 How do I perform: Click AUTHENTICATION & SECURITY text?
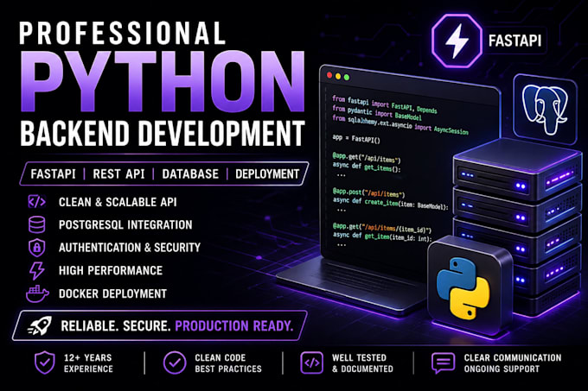tap(130, 248)
